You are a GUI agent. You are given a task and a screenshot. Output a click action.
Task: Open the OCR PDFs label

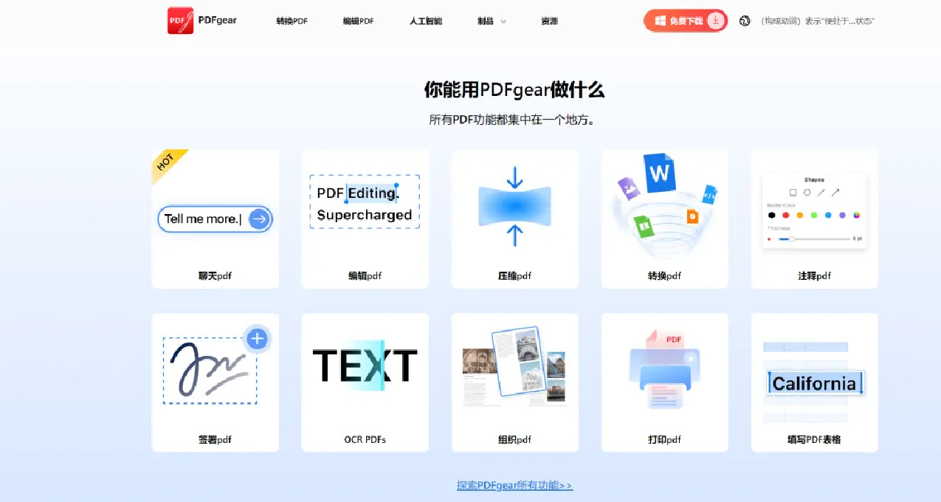click(x=365, y=439)
